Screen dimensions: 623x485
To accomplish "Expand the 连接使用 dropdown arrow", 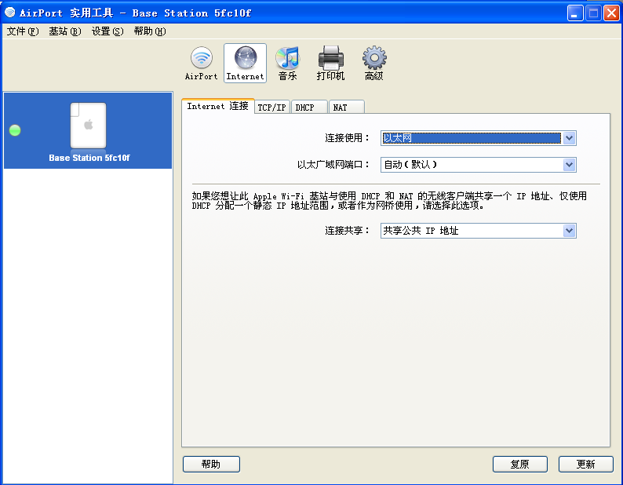I will pyautogui.click(x=570, y=138).
